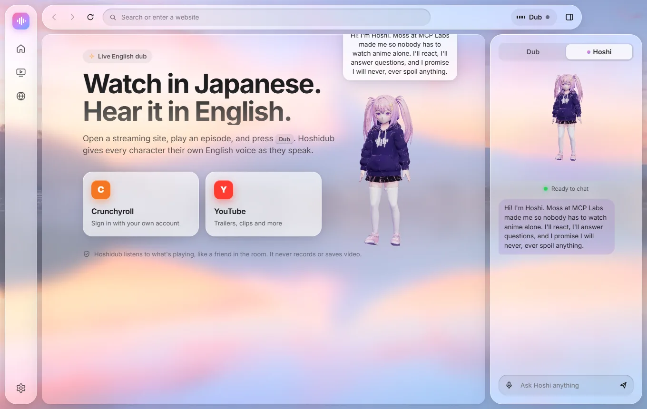
Task: Click the orange Crunchyroll C icon
Action: (x=101, y=190)
